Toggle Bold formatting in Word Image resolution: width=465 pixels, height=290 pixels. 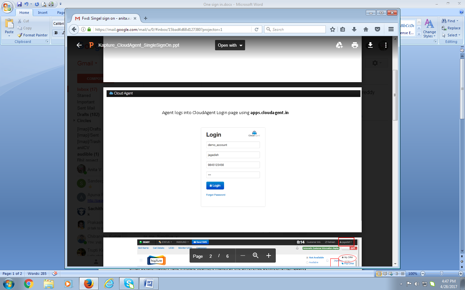coord(56,33)
